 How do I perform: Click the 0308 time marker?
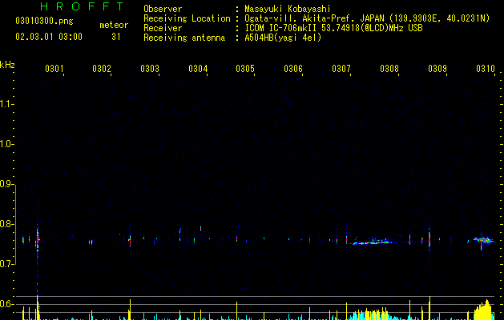point(389,68)
